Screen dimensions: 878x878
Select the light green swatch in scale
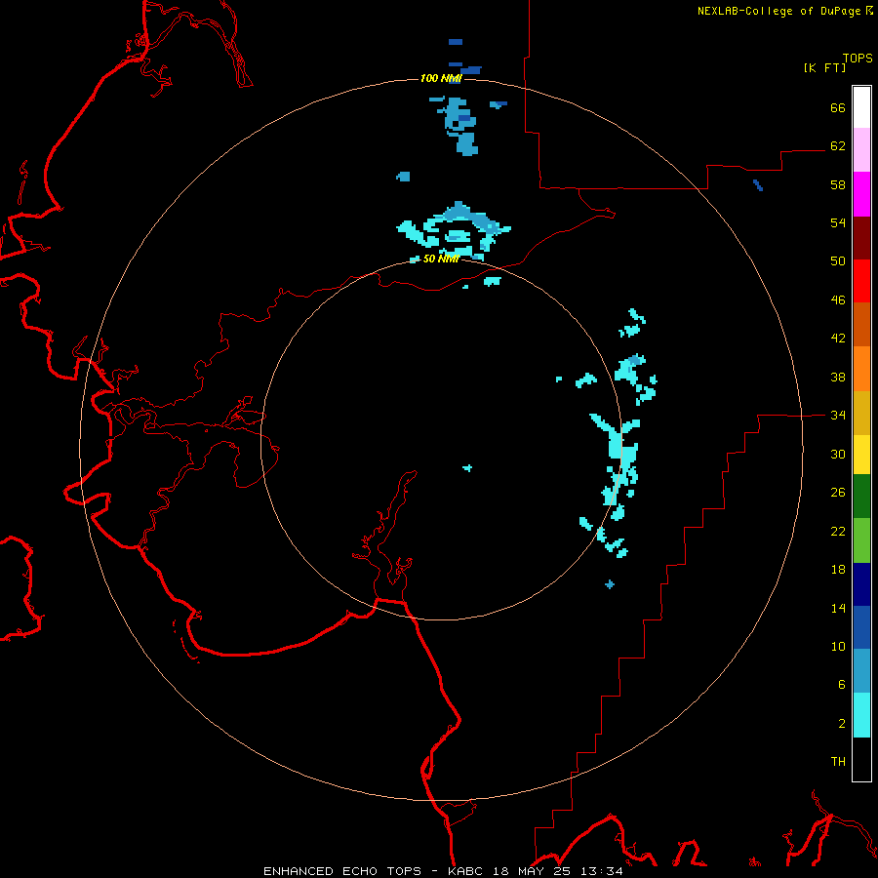click(861, 540)
